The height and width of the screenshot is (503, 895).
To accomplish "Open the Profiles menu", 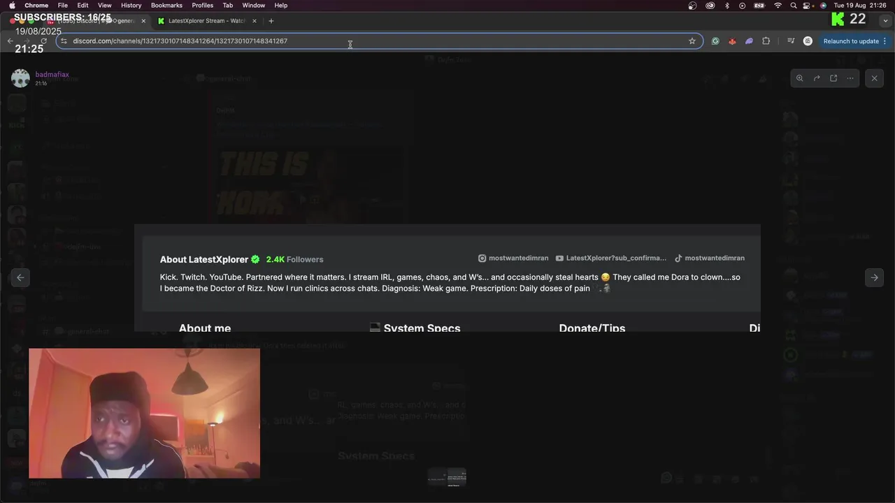I will [203, 6].
